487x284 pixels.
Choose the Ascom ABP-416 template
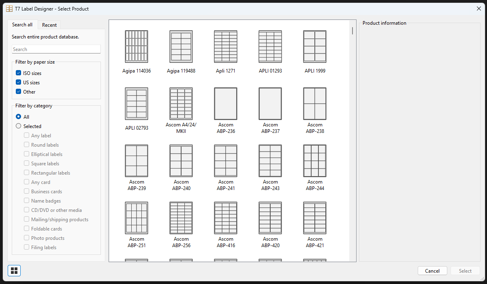click(226, 218)
